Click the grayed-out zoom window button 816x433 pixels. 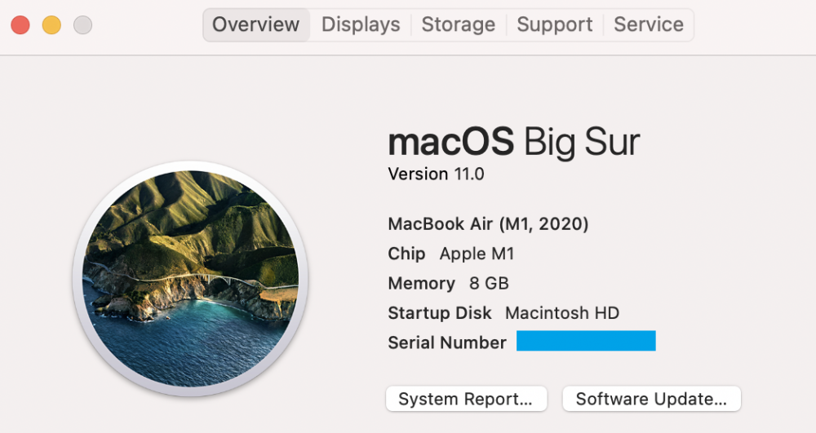(x=82, y=25)
